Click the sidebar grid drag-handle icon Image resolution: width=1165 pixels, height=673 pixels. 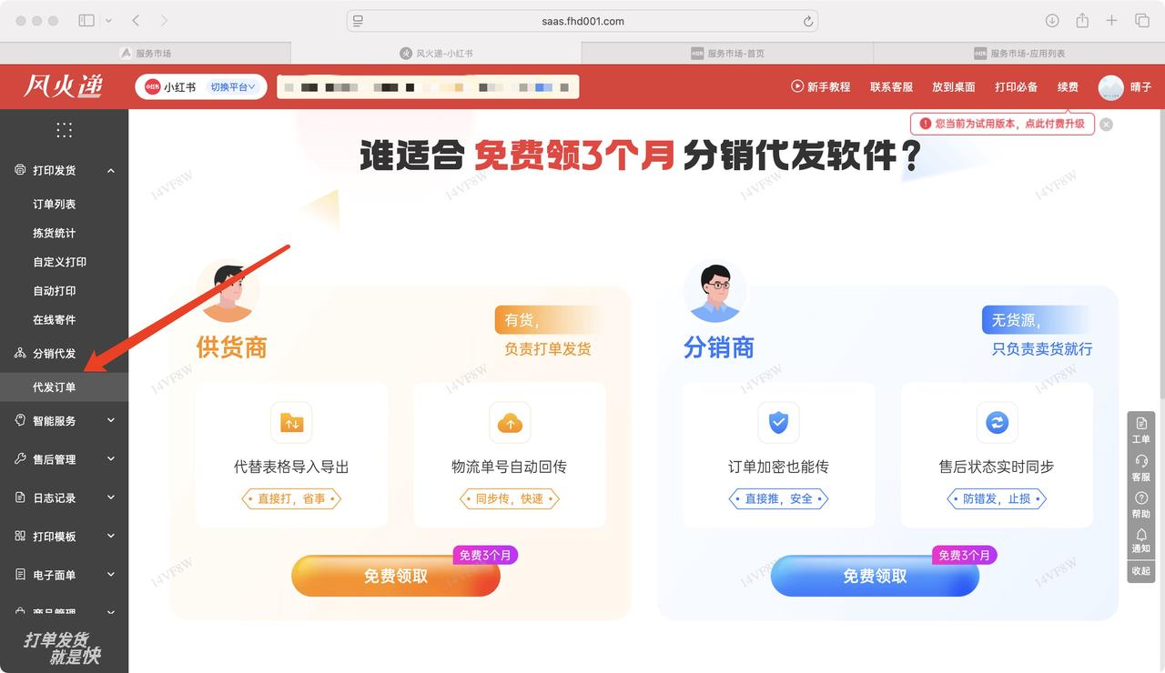coord(64,130)
